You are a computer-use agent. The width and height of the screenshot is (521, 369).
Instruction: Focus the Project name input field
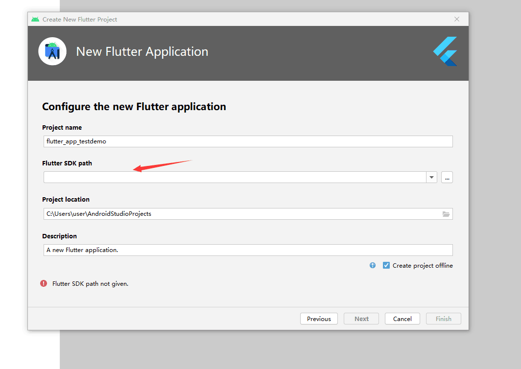tap(248, 141)
